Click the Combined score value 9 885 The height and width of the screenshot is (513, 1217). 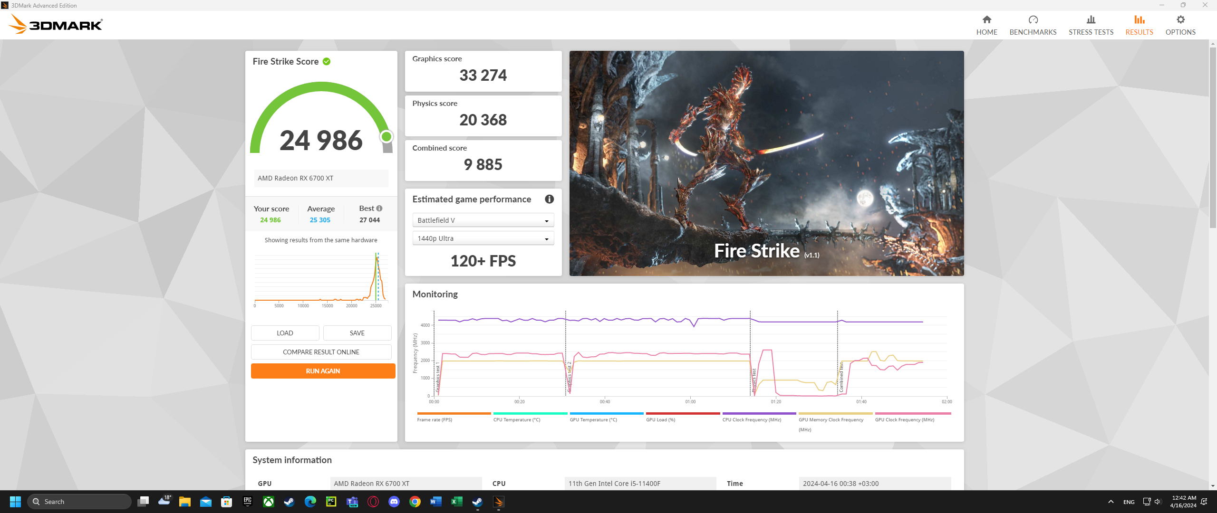(x=483, y=165)
